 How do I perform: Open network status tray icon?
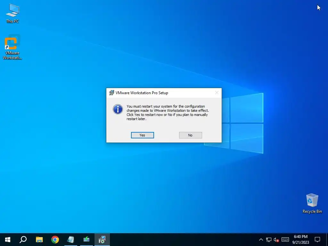pyautogui.click(x=269, y=240)
